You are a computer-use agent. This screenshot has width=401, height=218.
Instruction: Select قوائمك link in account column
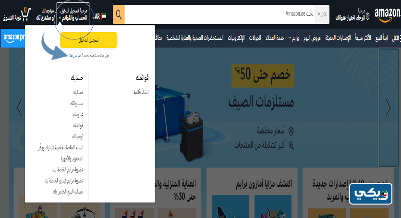tap(78, 125)
